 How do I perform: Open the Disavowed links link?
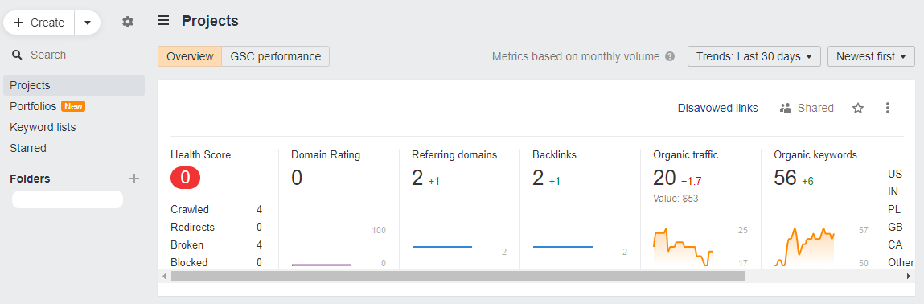tap(718, 108)
